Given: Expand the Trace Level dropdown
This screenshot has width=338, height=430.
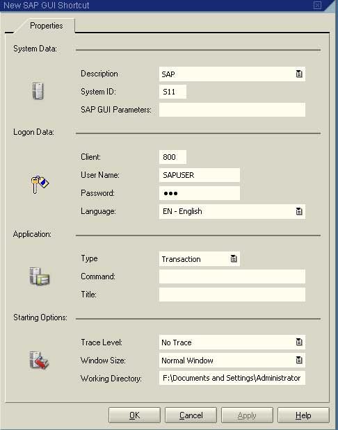Looking at the screenshot, I should [x=299, y=342].
